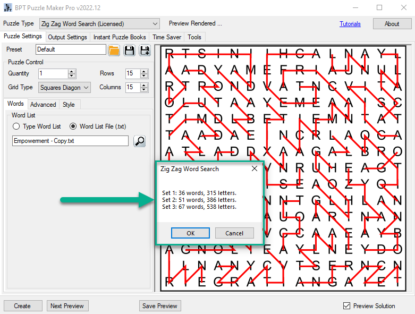Image resolution: width=415 pixels, height=314 pixels.
Task: Increase the Columns spinner value
Action: pyautogui.click(x=144, y=85)
